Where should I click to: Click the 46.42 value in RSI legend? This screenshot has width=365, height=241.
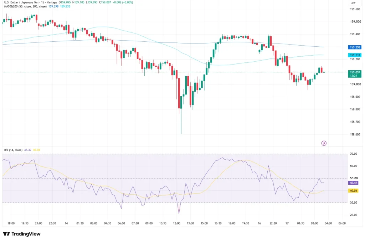[x=28, y=150]
